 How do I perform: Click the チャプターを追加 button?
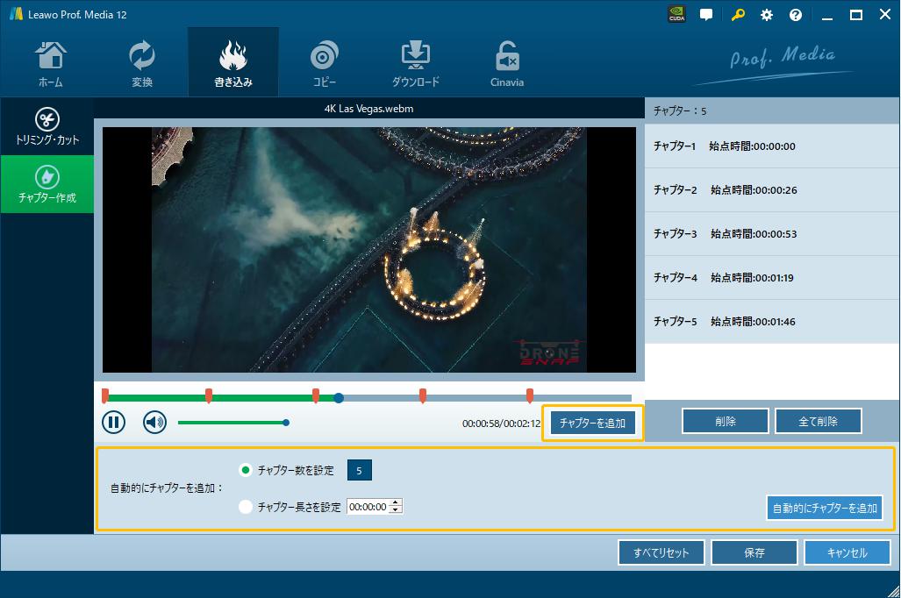pos(592,424)
